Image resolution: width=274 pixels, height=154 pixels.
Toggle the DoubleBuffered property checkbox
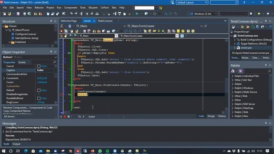(x=39, y=98)
